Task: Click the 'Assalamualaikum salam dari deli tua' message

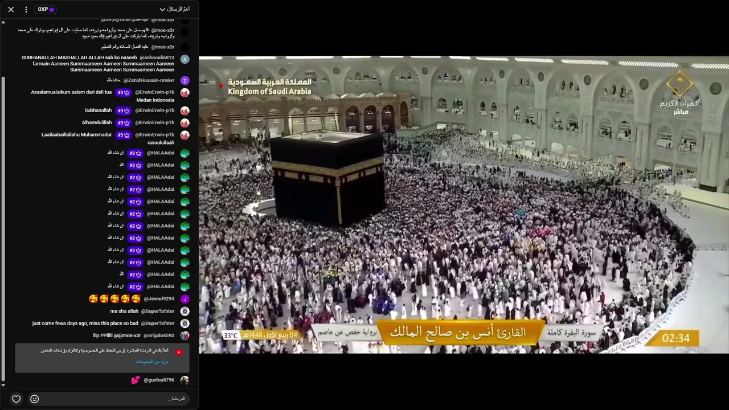Action: click(103, 96)
